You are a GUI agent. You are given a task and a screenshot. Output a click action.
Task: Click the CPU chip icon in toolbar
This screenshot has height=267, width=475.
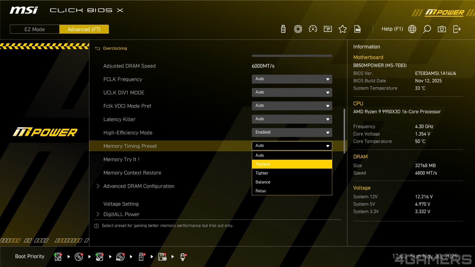tap(298, 29)
